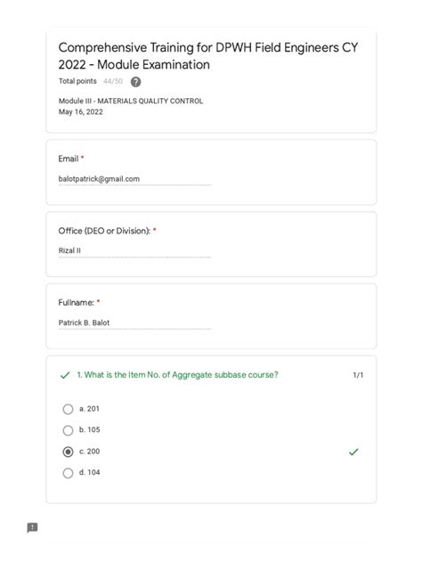
Task: Click question 1 Aggregate subbase course text
Action: 178,375
